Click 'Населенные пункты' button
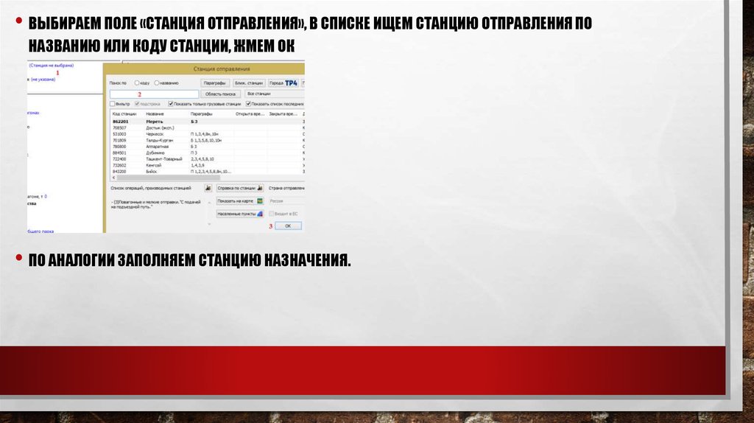Screen dimensions: 754x423 [x=239, y=214]
